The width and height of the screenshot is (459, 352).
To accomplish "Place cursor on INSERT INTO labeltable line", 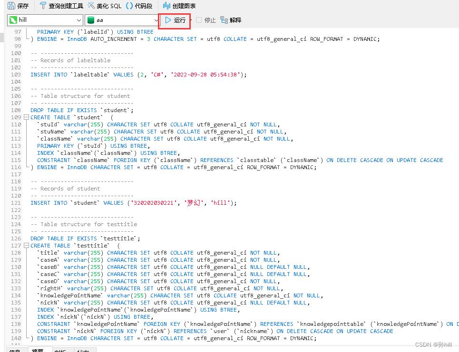I will (x=138, y=75).
